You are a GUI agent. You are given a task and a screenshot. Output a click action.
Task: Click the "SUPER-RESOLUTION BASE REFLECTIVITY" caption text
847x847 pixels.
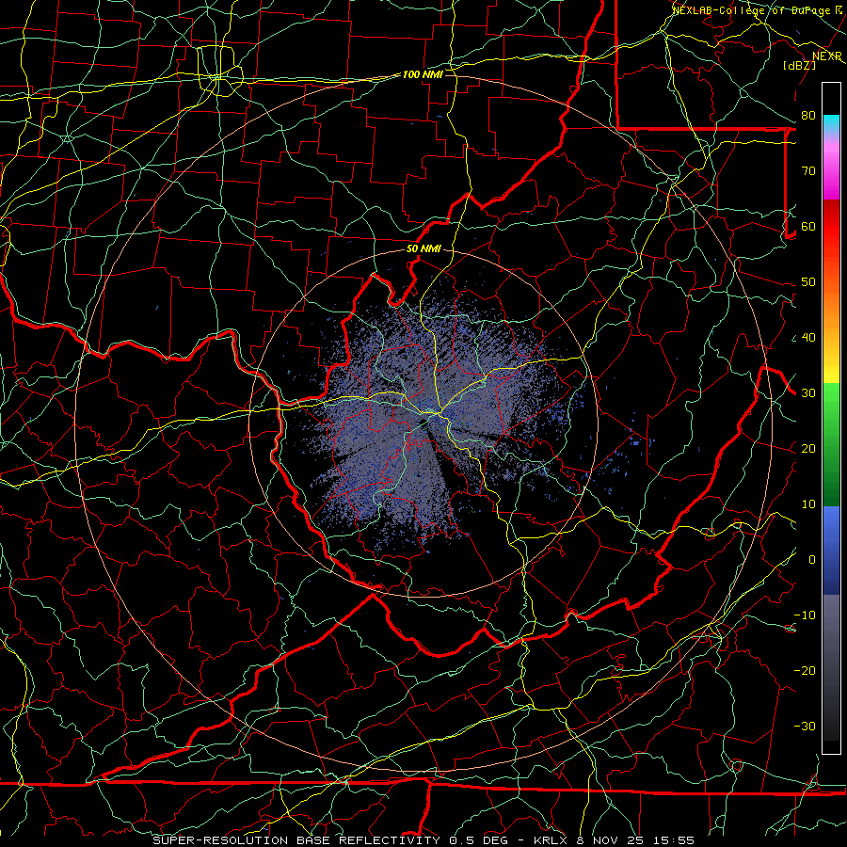[x=296, y=840]
